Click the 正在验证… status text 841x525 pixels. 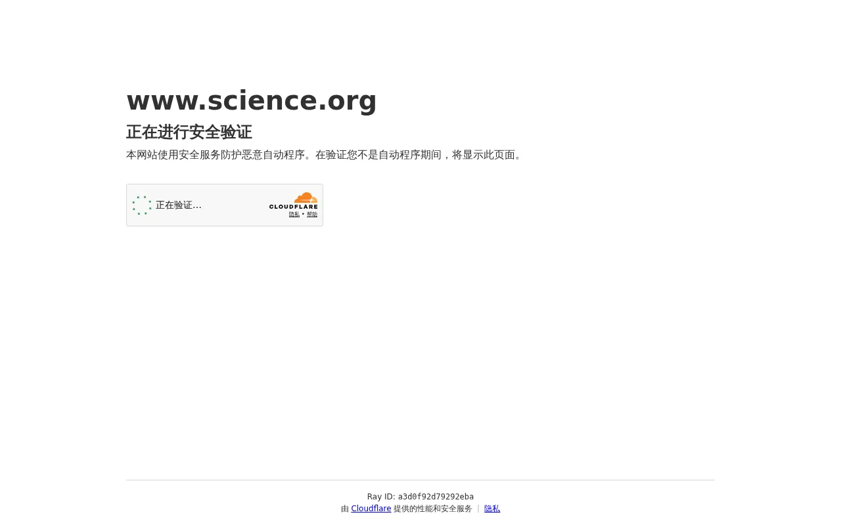pos(179,205)
